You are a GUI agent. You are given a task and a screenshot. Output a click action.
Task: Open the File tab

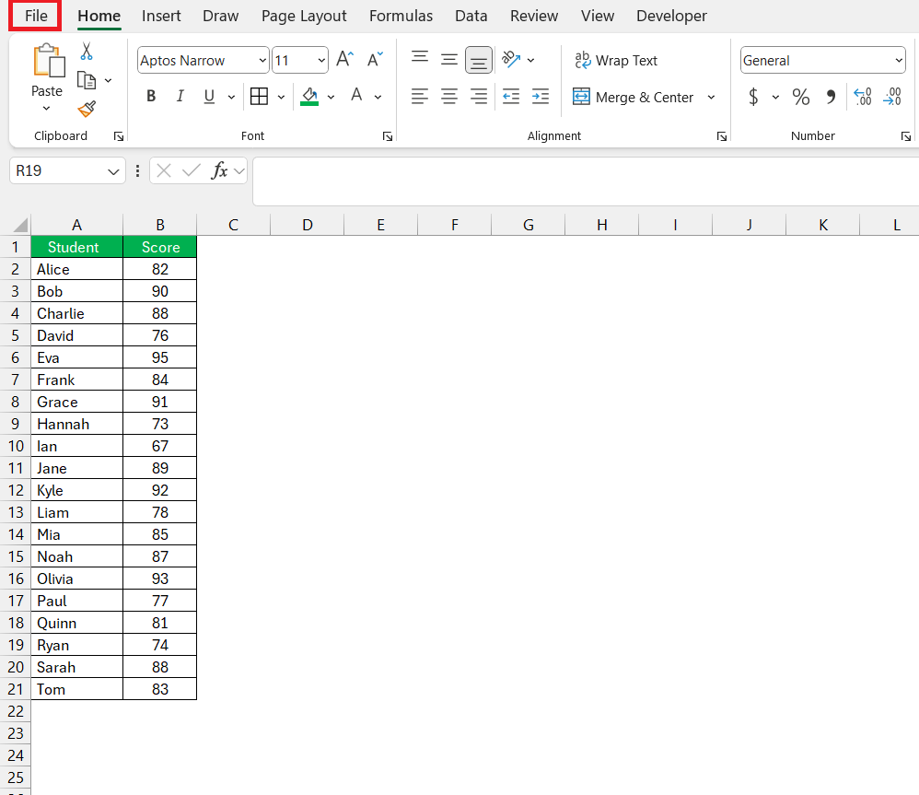click(x=36, y=16)
